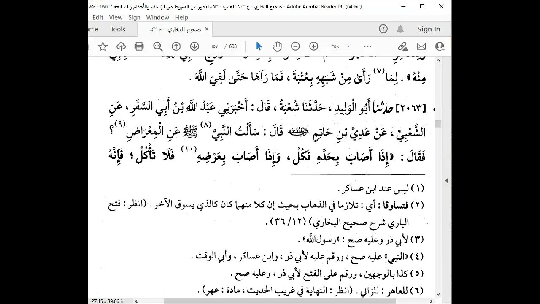Print the document with the printer icon
The height and width of the screenshot is (304, 540).
click(x=139, y=46)
